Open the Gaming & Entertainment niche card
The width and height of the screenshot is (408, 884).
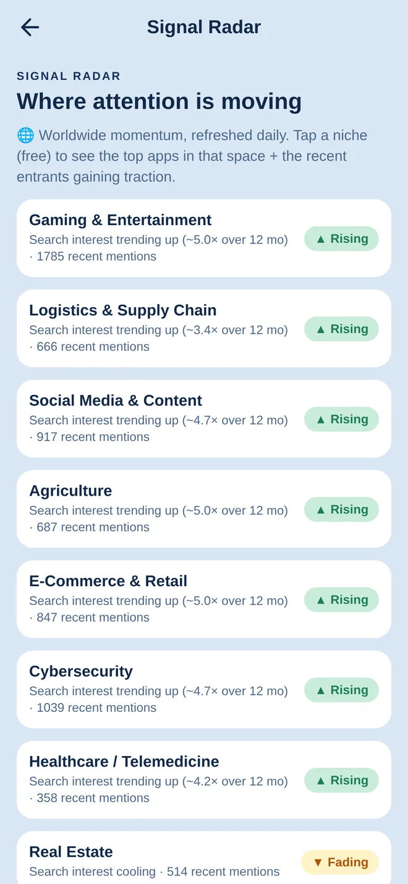[204, 238]
